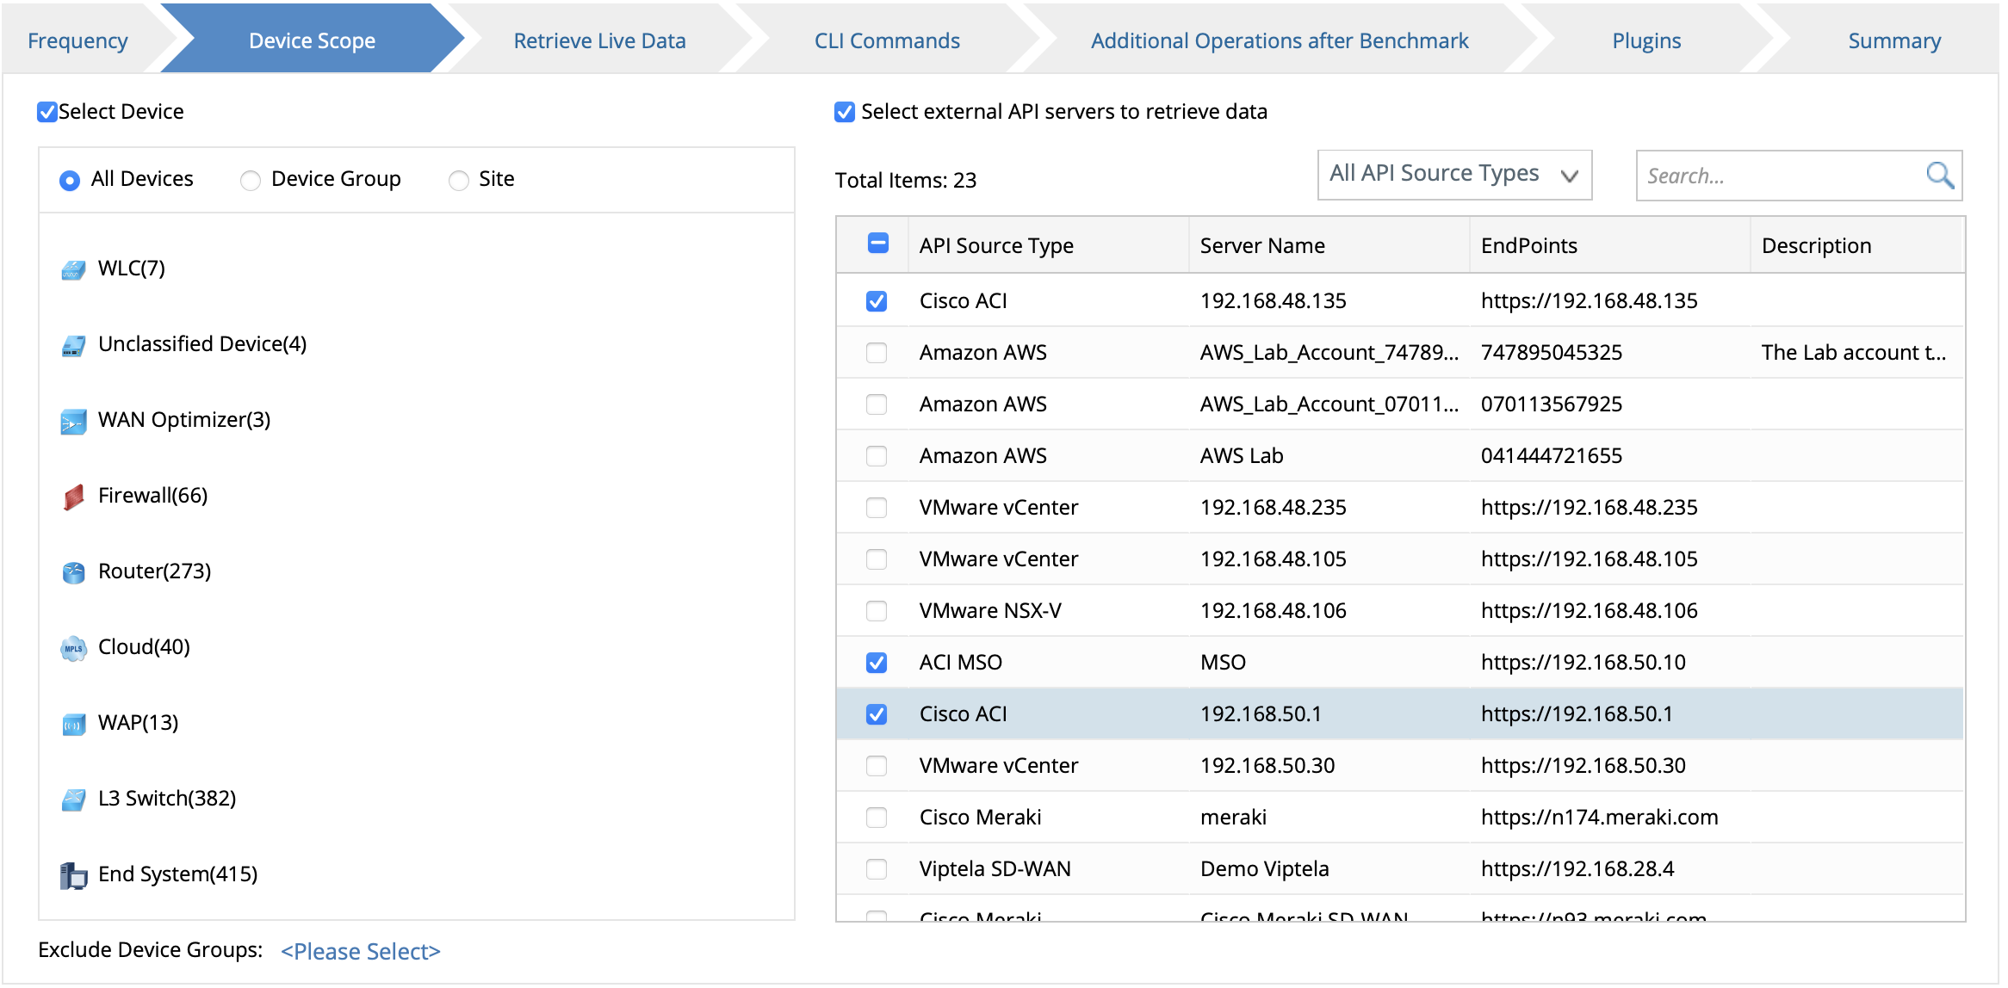Select the Cloud MPLS device icon
Screen dimensions: 2008x988
click(73, 648)
